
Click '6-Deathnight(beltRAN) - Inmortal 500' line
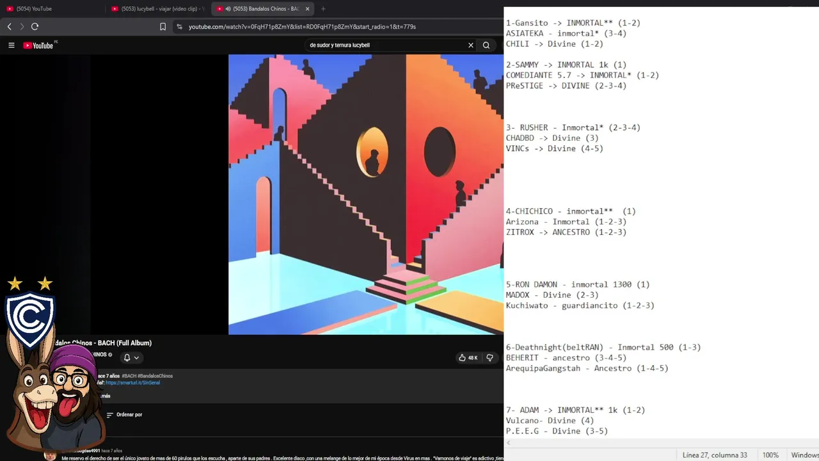pos(603,347)
